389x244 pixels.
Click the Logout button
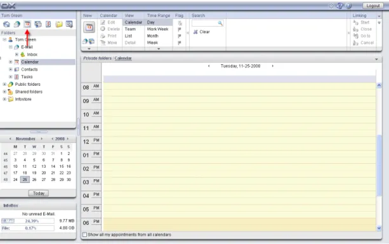[373, 6]
